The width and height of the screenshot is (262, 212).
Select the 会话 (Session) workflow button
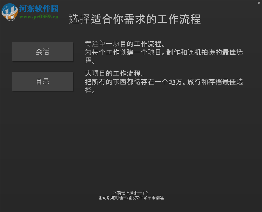(42, 52)
